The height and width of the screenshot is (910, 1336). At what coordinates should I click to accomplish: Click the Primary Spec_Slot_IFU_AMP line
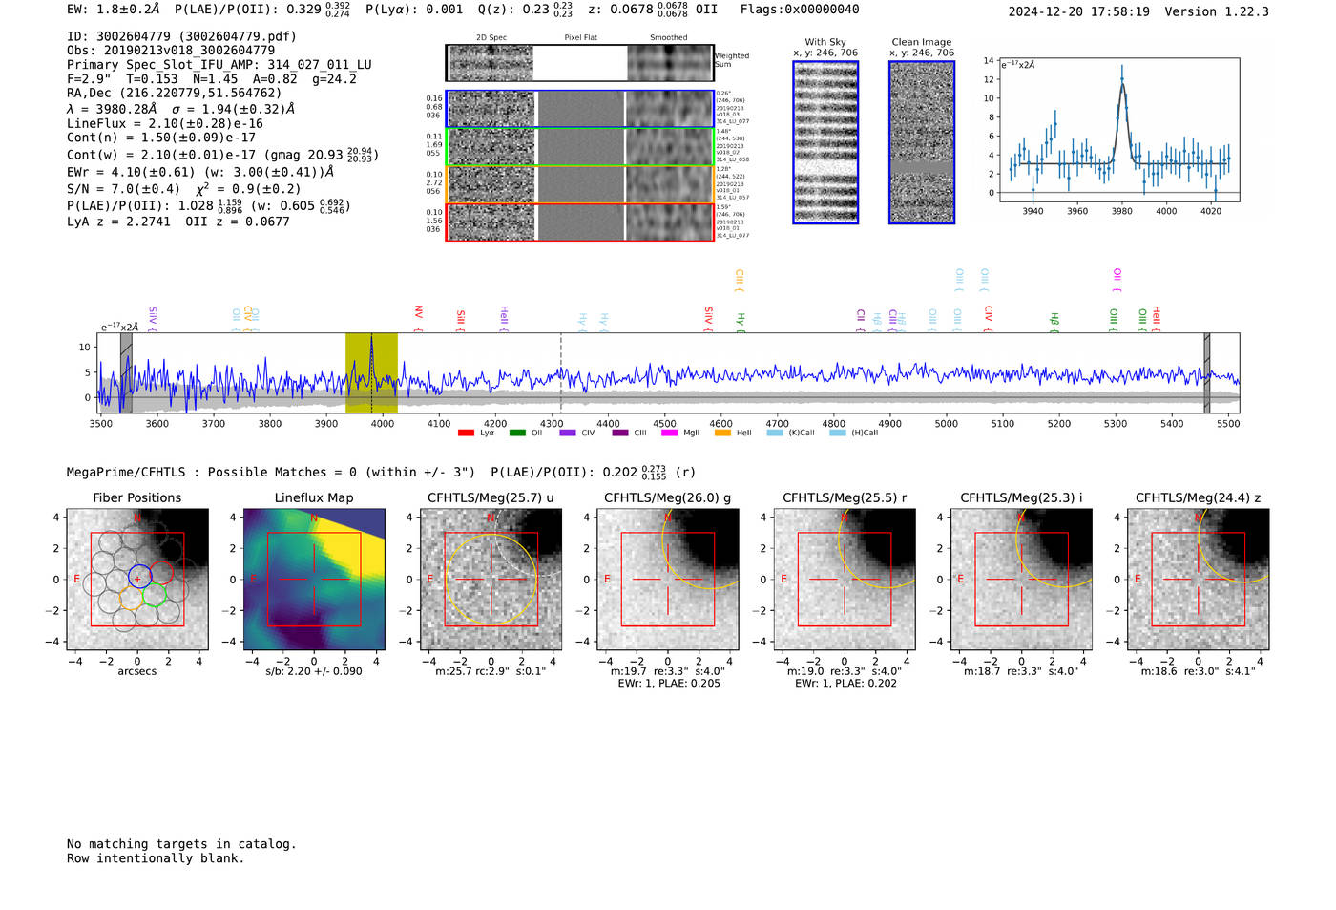pos(219,65)
